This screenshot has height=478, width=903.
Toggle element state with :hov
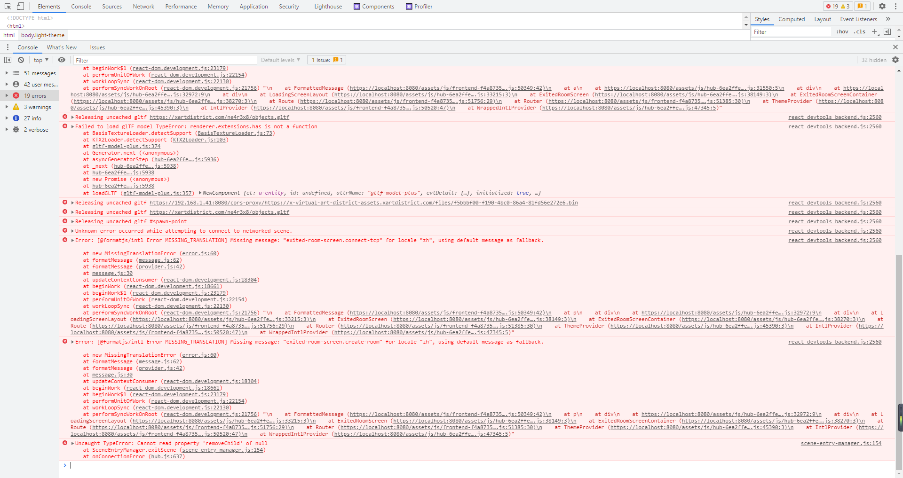point(842,31)
